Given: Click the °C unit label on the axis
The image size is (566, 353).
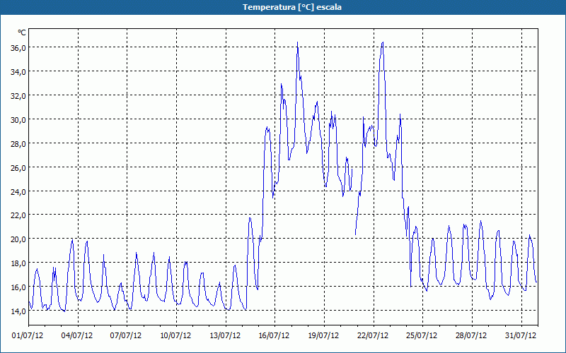Looking at the screenshot, I should [22, 32].
